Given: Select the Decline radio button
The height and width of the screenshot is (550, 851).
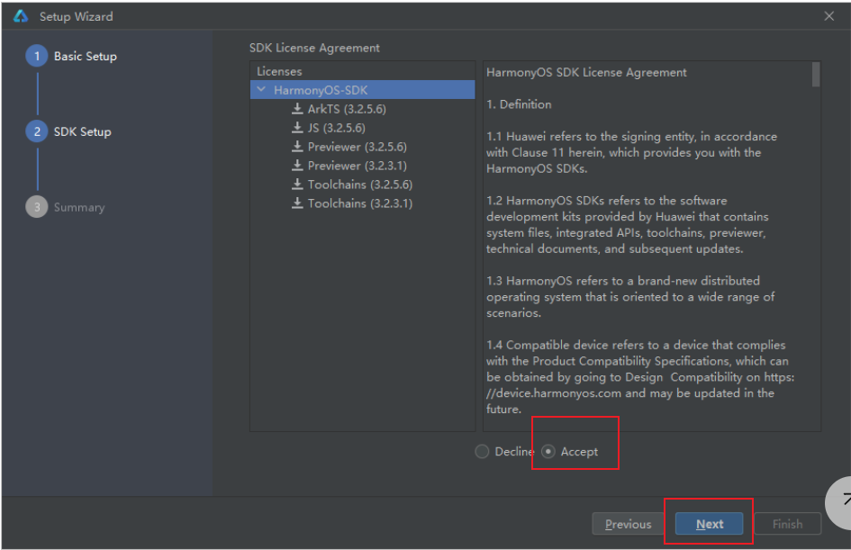Looking at the screenshot, I should (482, 451).
